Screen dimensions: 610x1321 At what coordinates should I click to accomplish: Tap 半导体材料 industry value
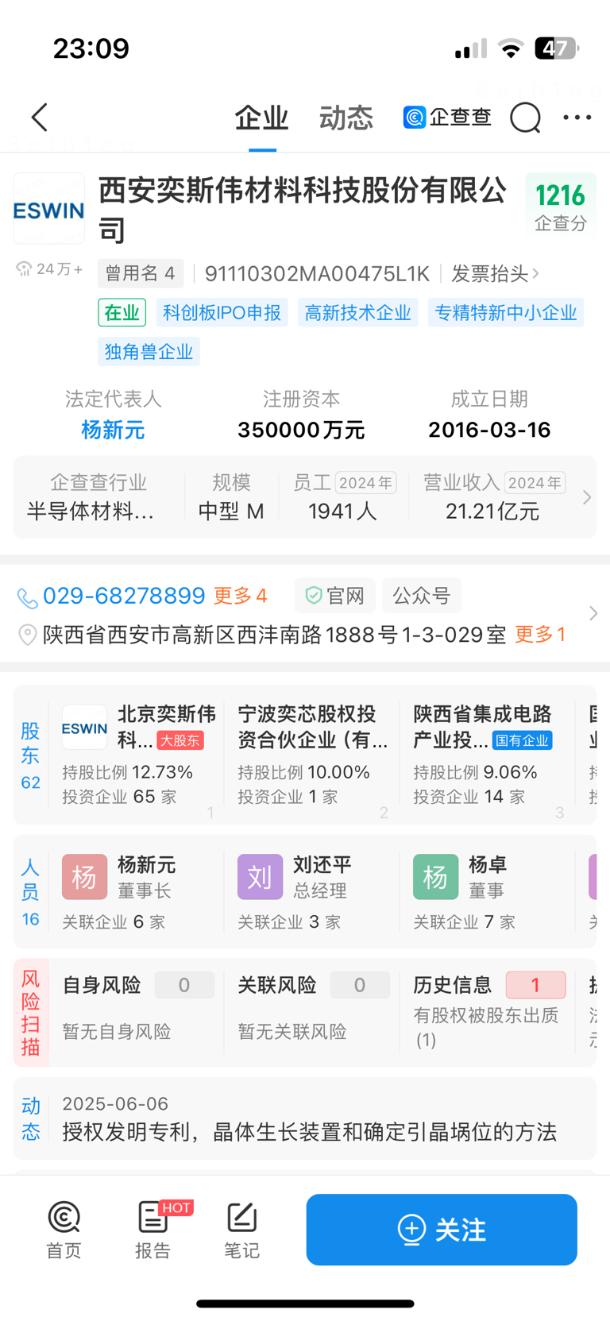pos(91,511)
